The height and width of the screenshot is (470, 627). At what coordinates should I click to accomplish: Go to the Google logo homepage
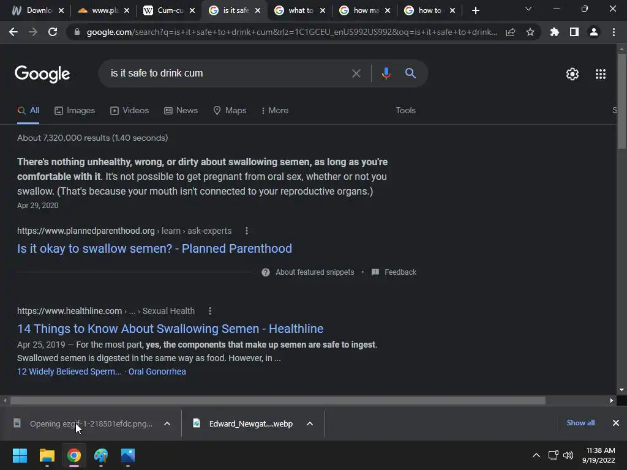(42, 74)
